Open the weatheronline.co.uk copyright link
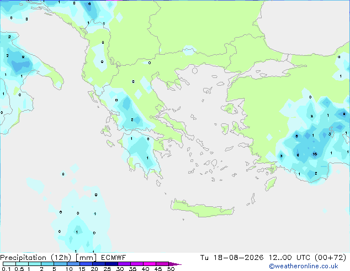Screen dimensions: 350x271 click(x=303, y=266)
